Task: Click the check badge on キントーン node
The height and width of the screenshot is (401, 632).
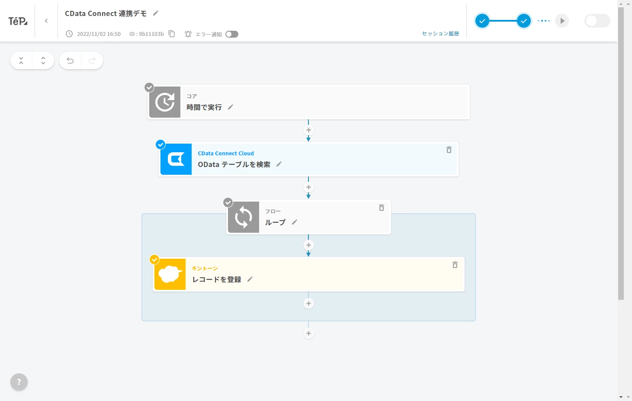Action: pos(154,260)
